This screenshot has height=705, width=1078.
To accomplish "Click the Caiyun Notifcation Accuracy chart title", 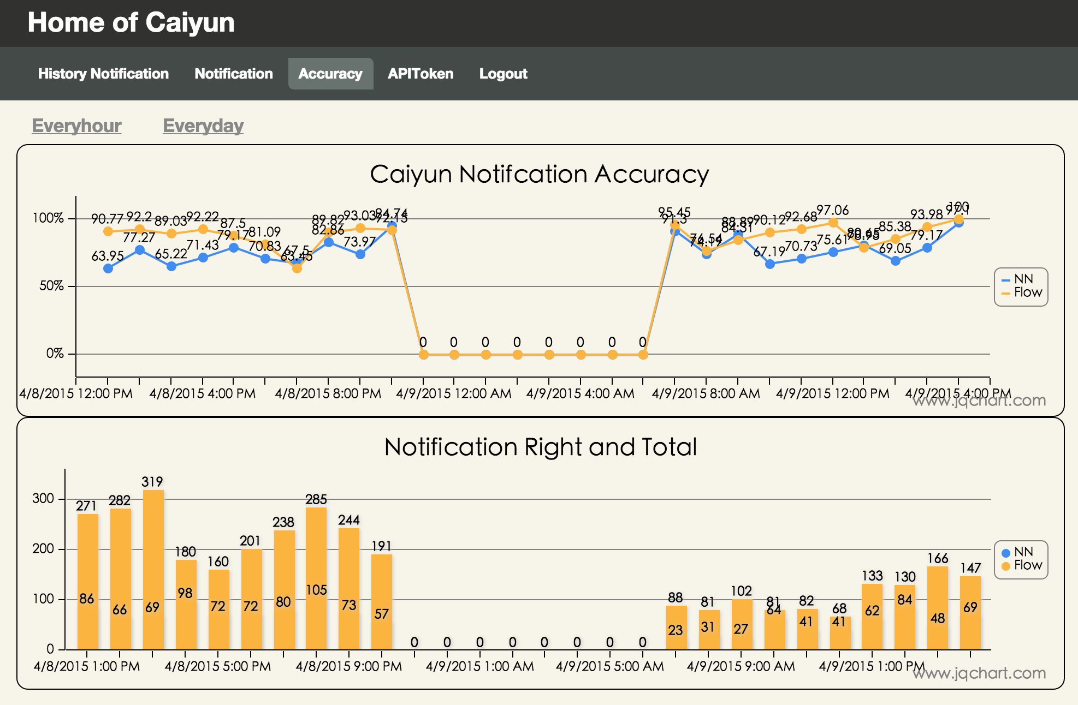I will (x=540, y=175).
